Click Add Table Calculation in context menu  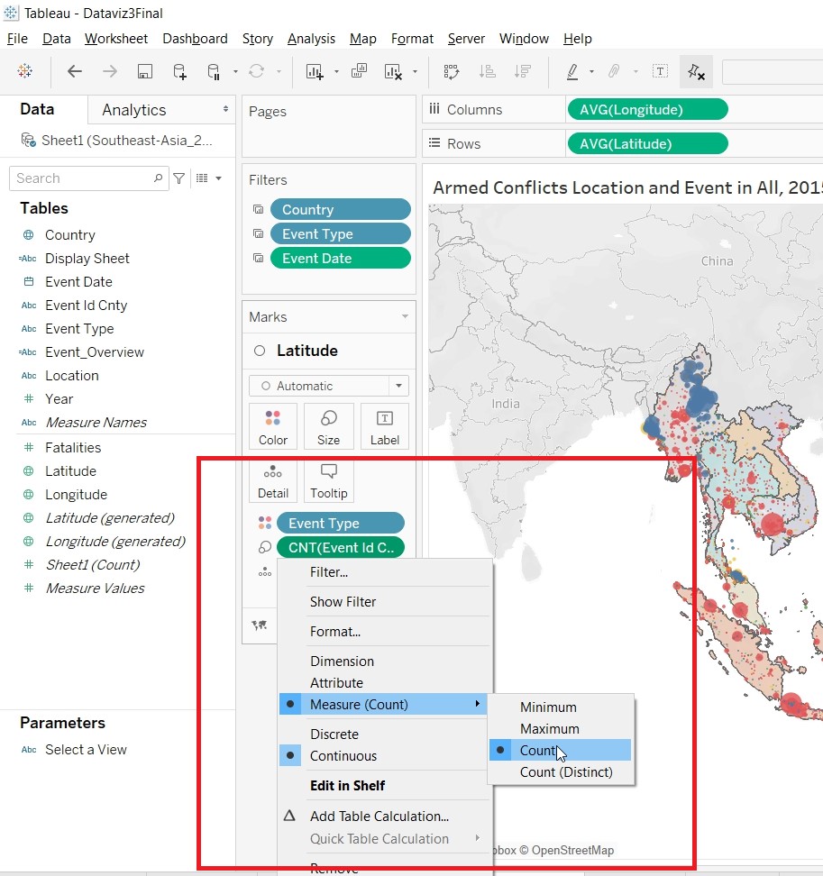point(379,817)
